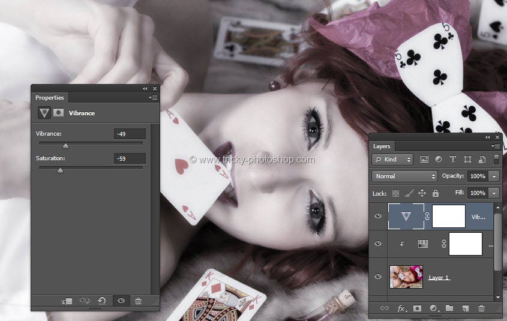Create a new group folder in Layers
This screenshot has width=507, height=321.
click(x=449, y=308)
